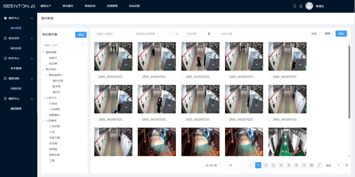Click the pagination ellipsis for more pages
This screenshot has height=177, width=355.
tap(304, 165)
